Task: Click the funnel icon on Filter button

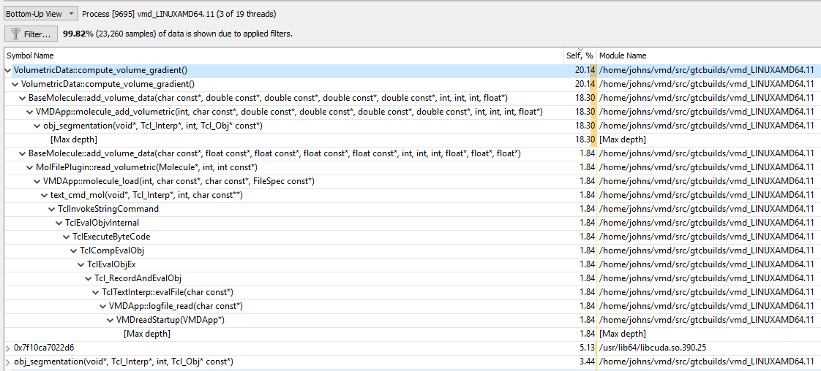Action: pos(15,34)
